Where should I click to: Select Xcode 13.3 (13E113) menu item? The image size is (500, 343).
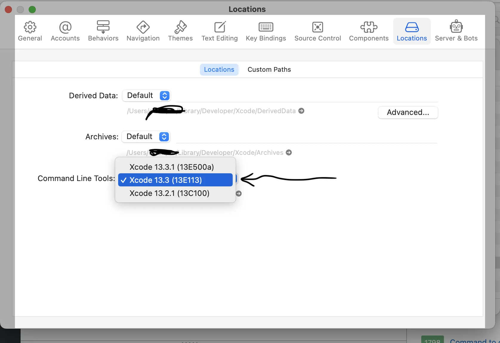175,180
